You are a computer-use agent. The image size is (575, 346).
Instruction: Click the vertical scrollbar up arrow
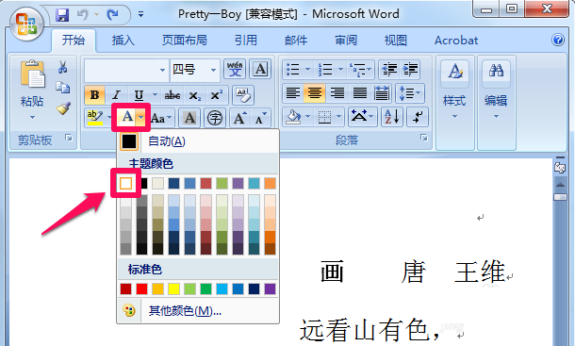pos(560,185)
